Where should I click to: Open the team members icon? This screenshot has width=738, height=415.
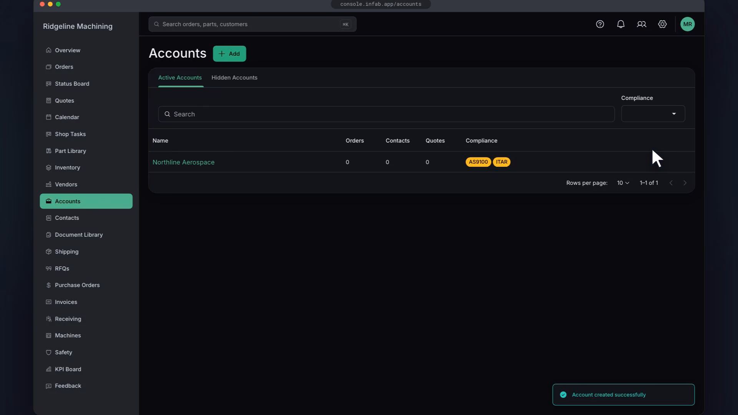(x=642, y=24)
